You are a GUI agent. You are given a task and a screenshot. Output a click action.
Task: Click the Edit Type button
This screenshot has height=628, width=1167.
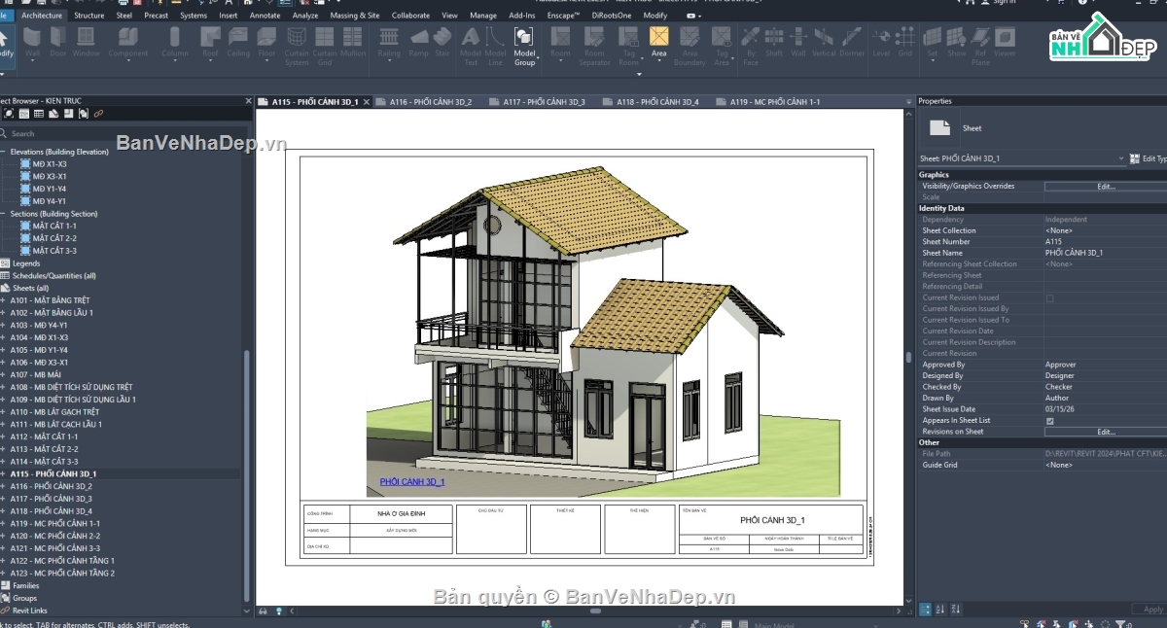pos(1148,158)
